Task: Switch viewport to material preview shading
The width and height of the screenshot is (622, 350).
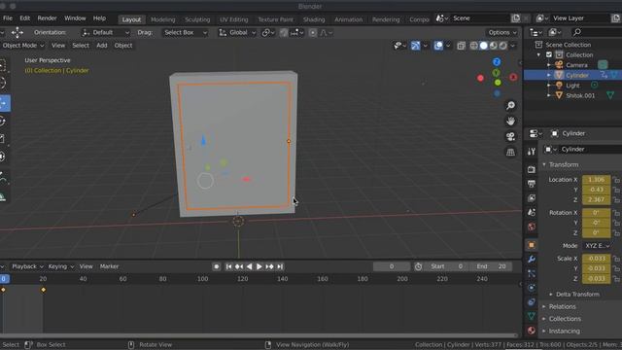Action: 494,46
